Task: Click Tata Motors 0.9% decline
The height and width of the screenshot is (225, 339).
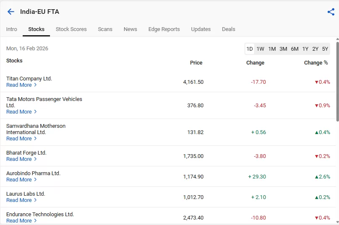Action: (x=323, y=106)
